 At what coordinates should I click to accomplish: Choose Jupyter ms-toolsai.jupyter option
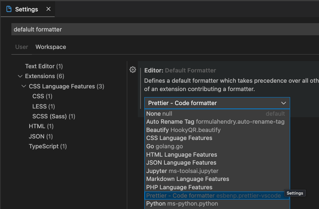coord(217,171)
